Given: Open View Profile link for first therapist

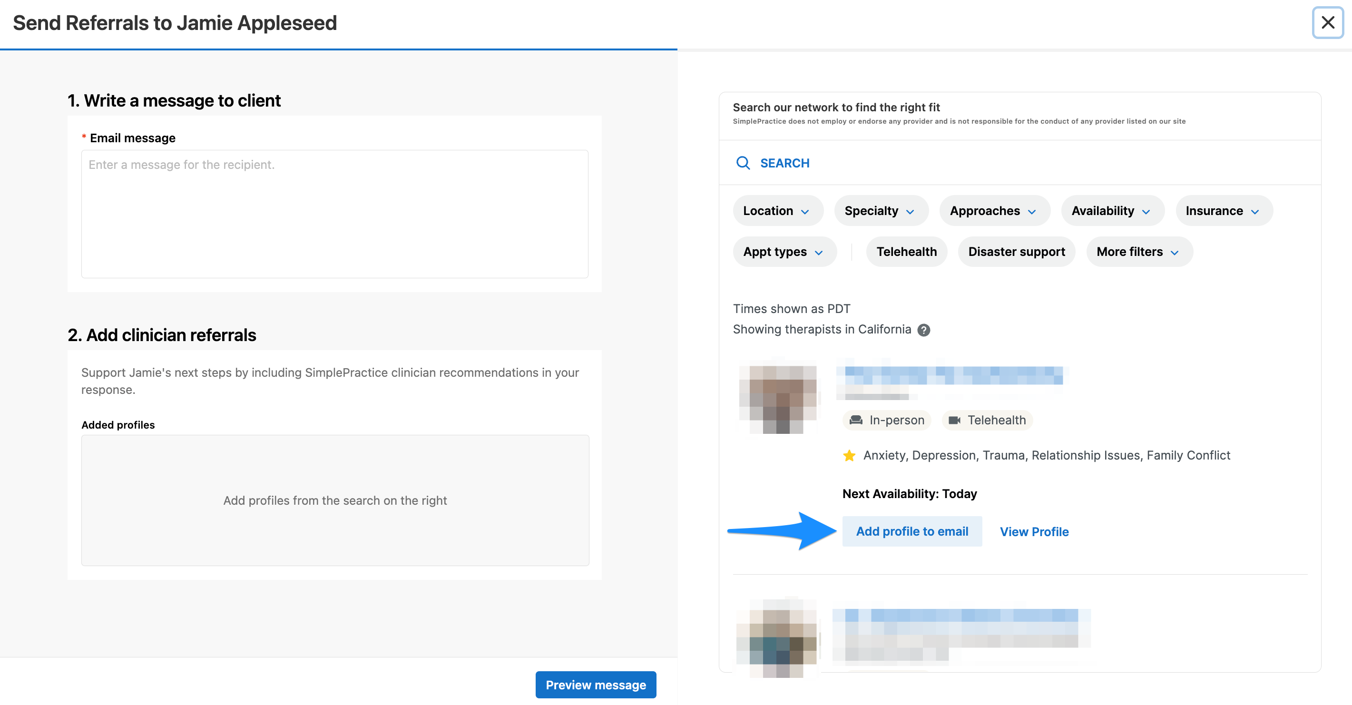Looking at the screenshot, I should coord(1034,531).
